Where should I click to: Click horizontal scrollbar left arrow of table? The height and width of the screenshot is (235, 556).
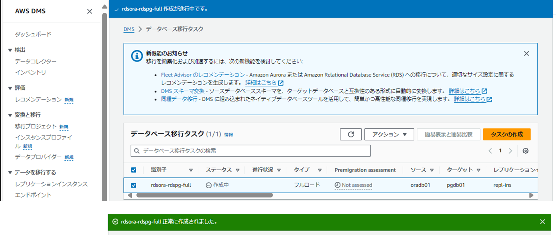[130, 195]
